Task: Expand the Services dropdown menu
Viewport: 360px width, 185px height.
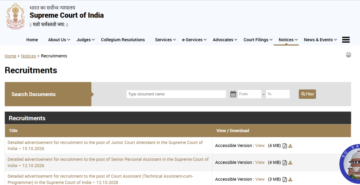Action: (x=165, y=40)
